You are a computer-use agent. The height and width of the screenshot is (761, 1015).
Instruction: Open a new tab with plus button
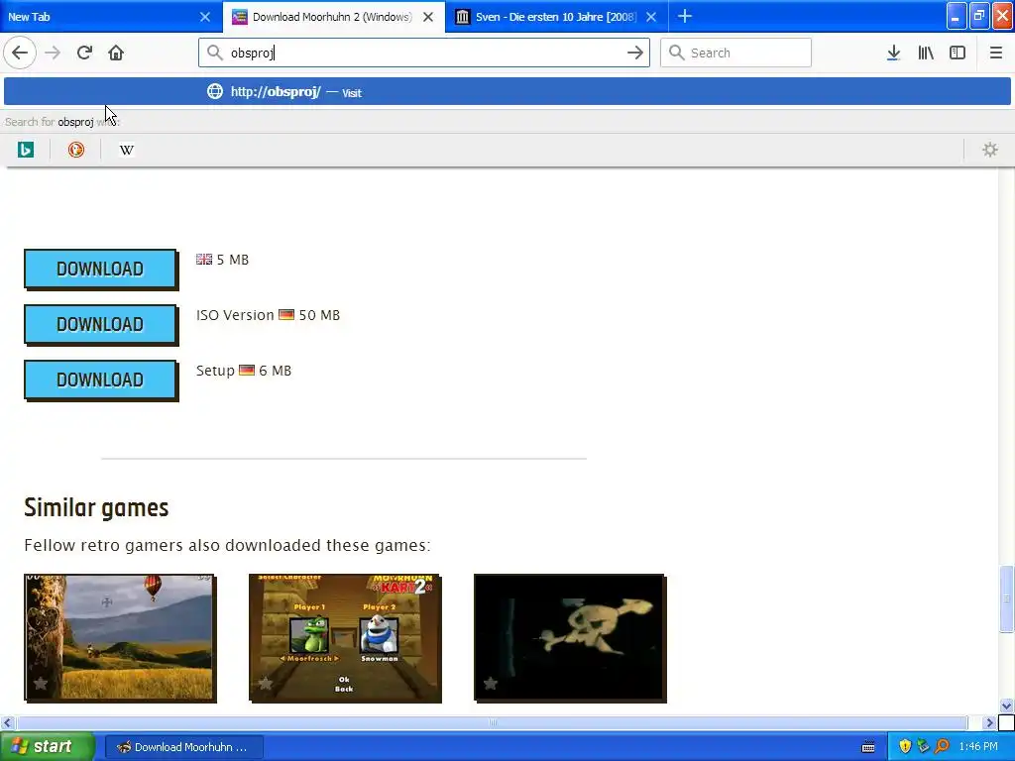click(x=685, y=16)
